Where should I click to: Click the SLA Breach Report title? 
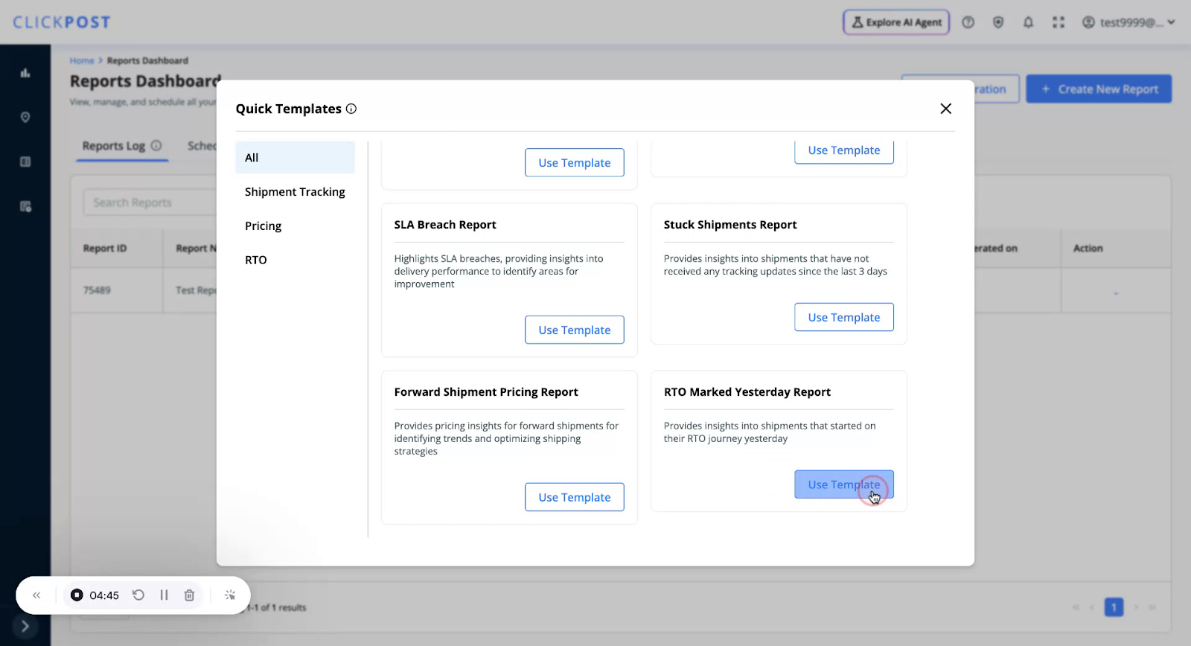(445, 225)
